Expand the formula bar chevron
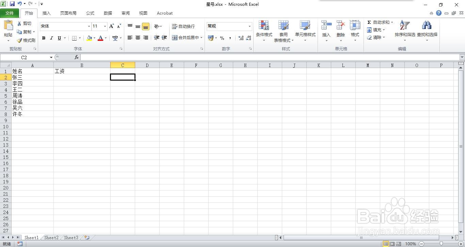This screenshot has width=465, height=247. pos(462,57)
